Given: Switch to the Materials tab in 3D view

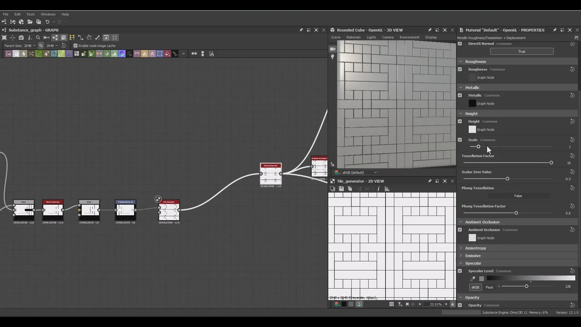Looking at the screenshot, I should (353, 37).
